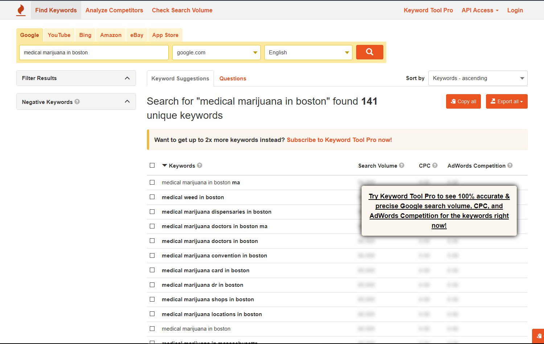The width and height of the screenshot is (544, 344).
Task: Click 'medical marijuana in boston ma' keyword text
Action: [201, 183]
